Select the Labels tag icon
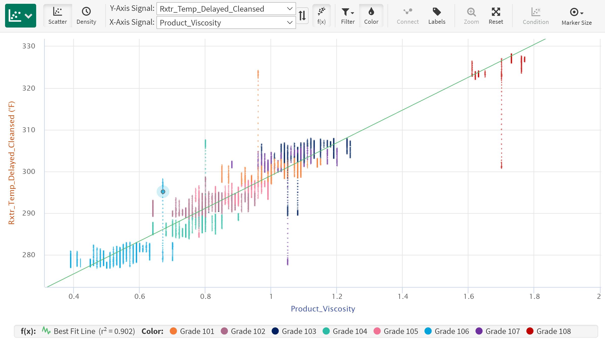605x340 pixels. coord(436,16)
